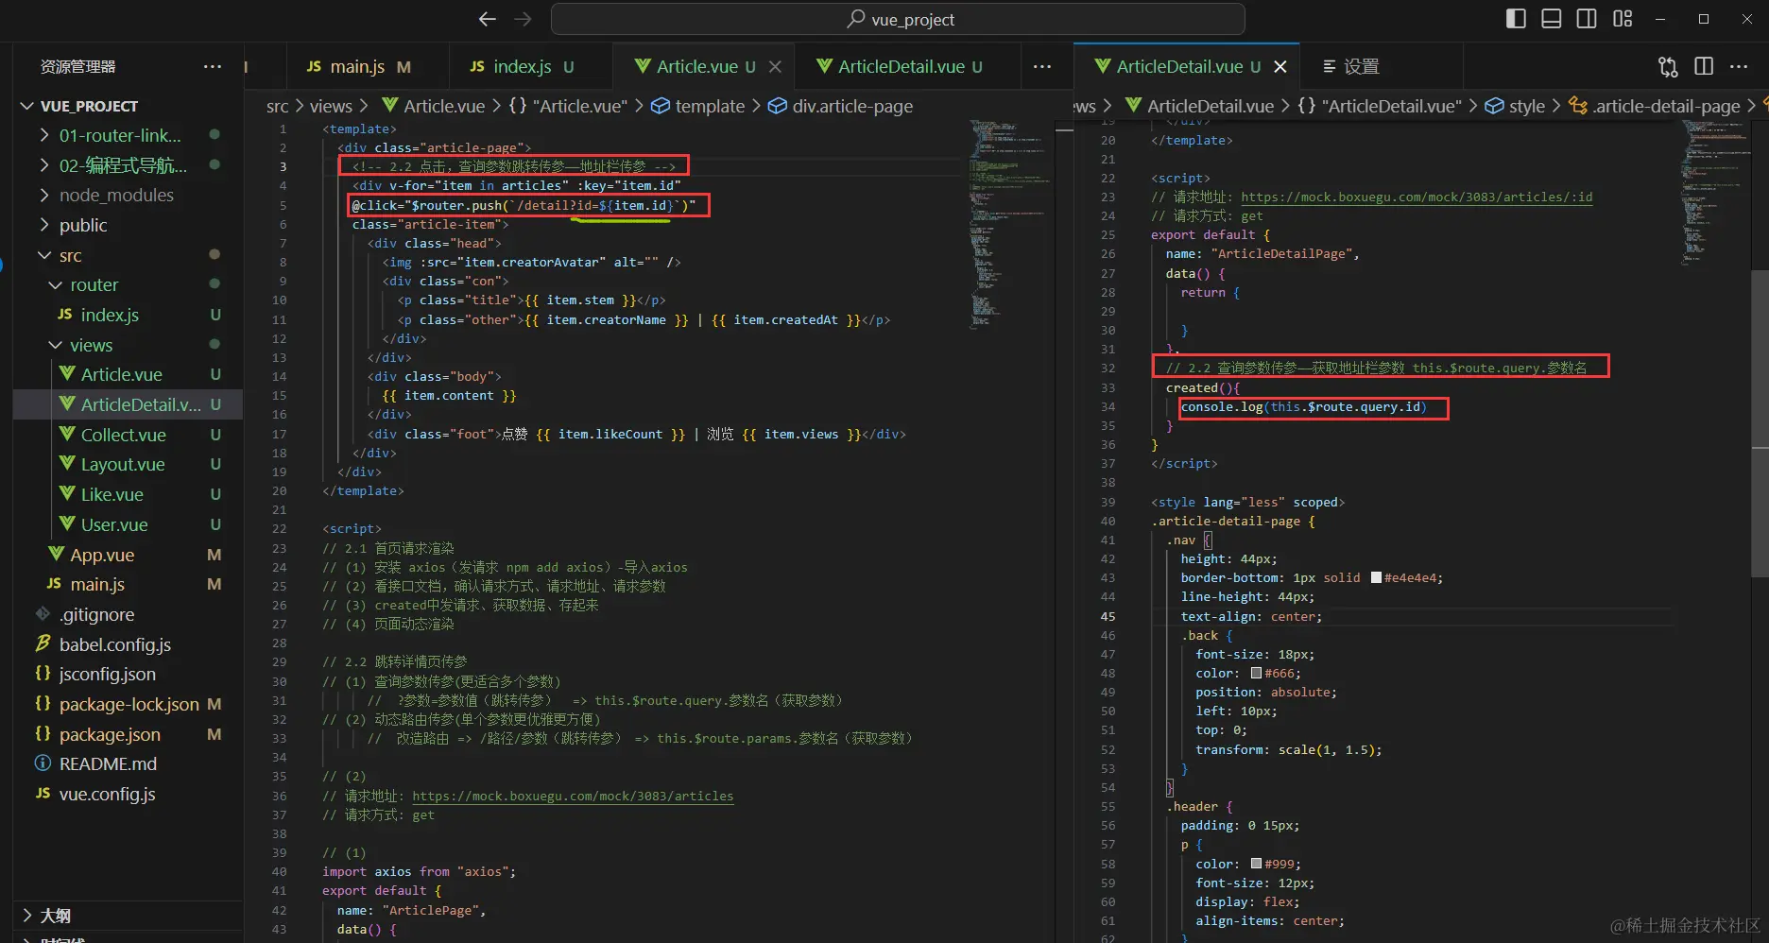This screenshot has height=943, width=1769.
Task: Select ArticleDetail.vue tab in right group
Action: [x=1186, y=66]
